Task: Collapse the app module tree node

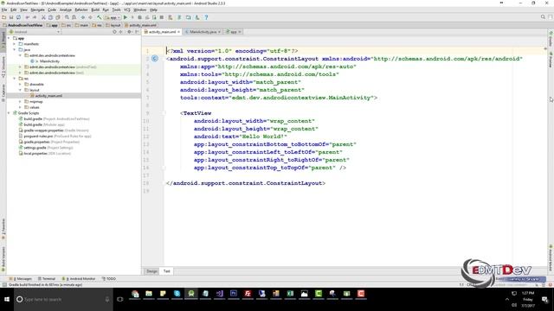Action: click(x=10, y=38)
